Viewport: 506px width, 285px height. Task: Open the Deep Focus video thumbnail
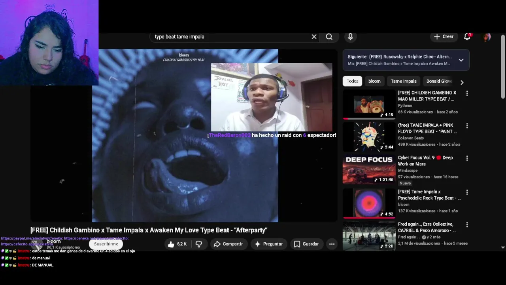pyautogui.click(x=369, y=169)
